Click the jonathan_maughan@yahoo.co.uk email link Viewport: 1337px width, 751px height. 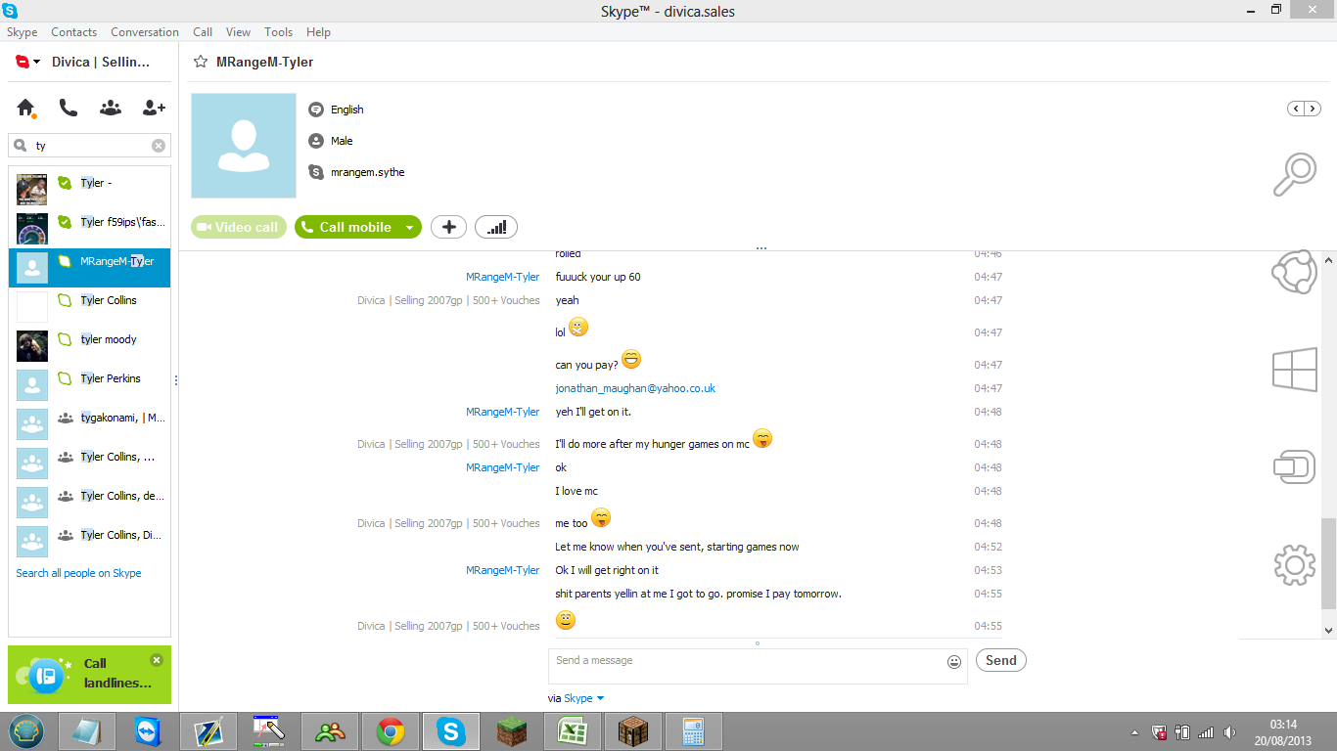[635, 388]
